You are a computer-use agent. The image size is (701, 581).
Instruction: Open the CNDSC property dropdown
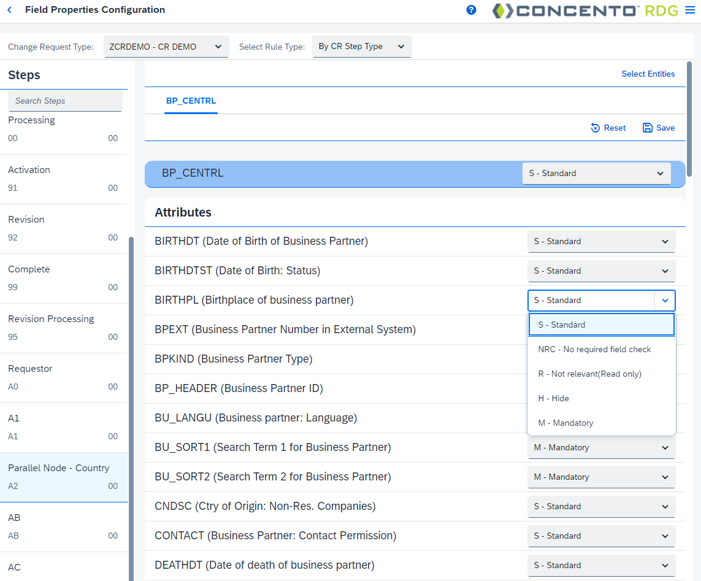(601, 506)
